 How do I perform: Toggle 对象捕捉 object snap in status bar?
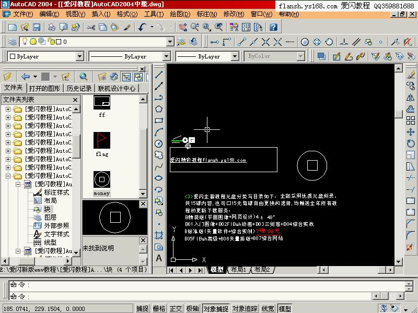point(216,308)
